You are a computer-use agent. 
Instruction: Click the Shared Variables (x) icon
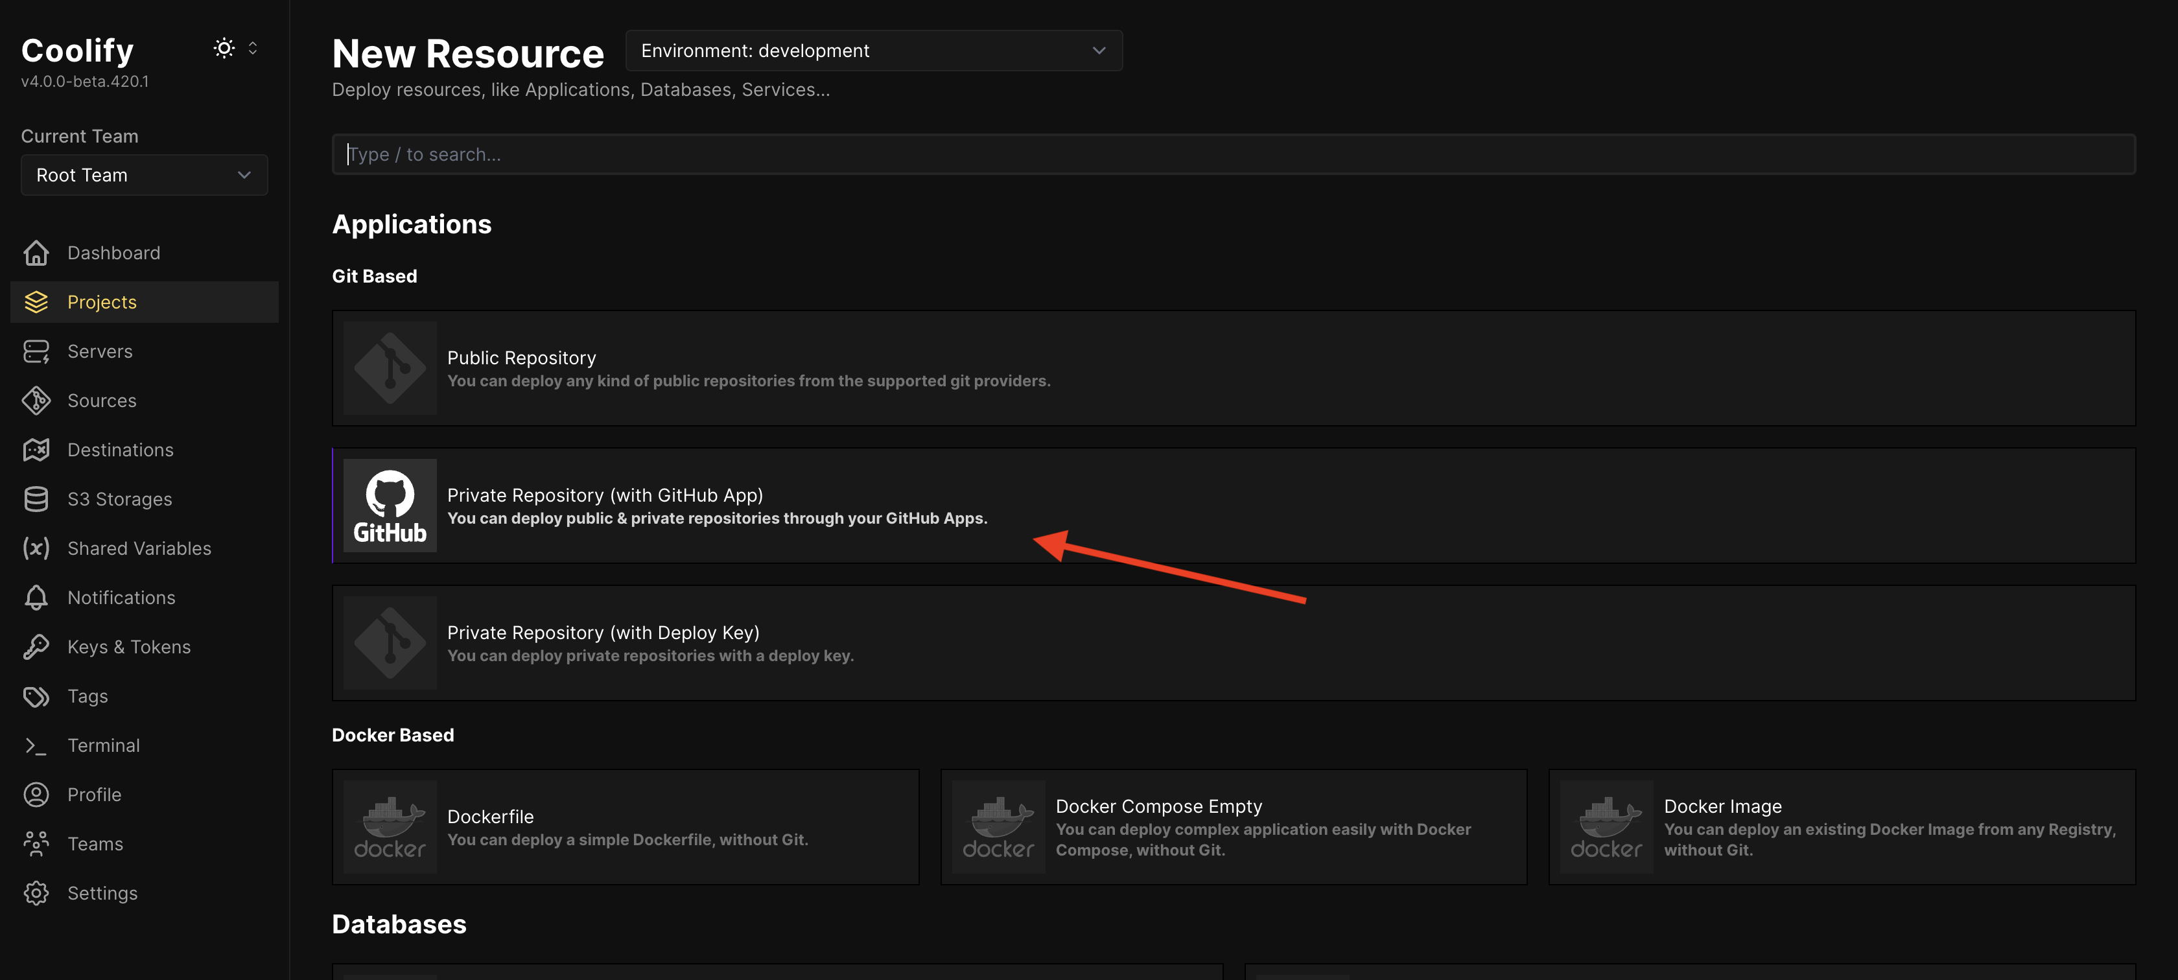pos(36,548)
